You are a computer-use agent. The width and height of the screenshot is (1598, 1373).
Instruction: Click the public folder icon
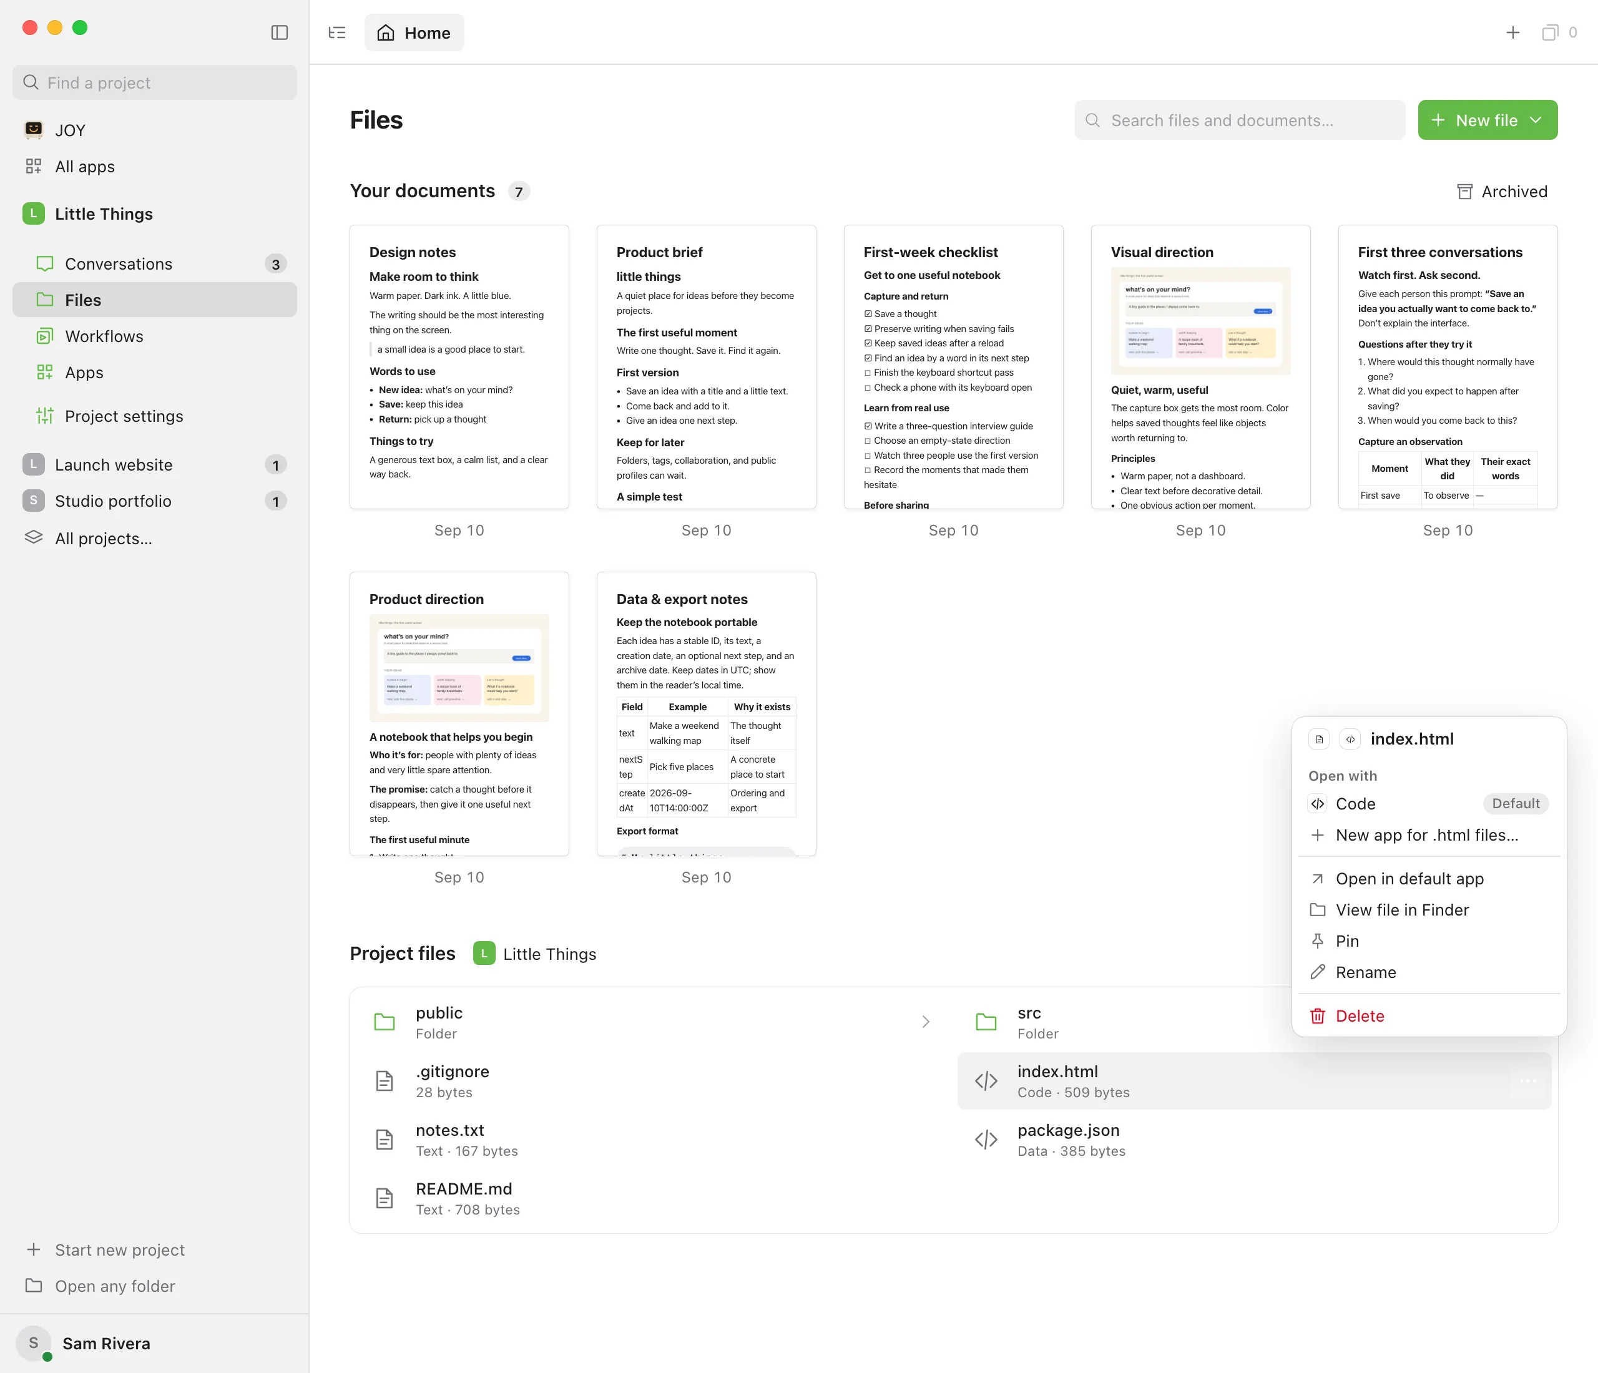coord(384,1022)
